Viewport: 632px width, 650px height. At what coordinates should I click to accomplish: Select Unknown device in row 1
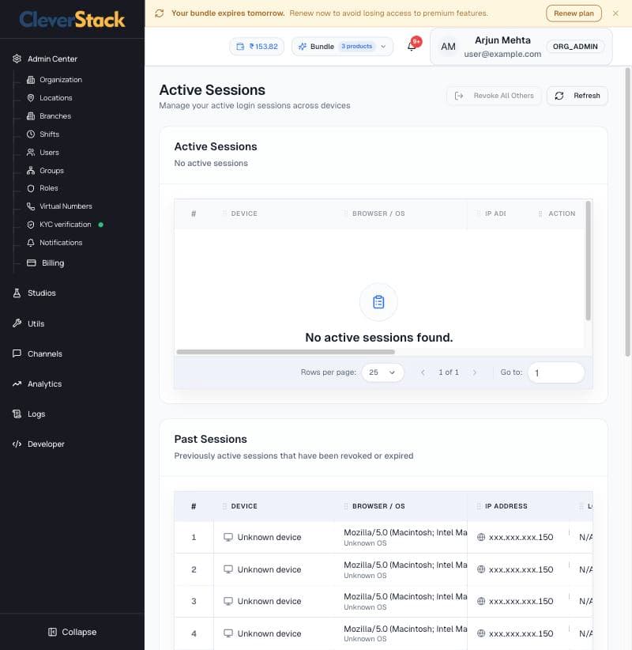(269, 537)
